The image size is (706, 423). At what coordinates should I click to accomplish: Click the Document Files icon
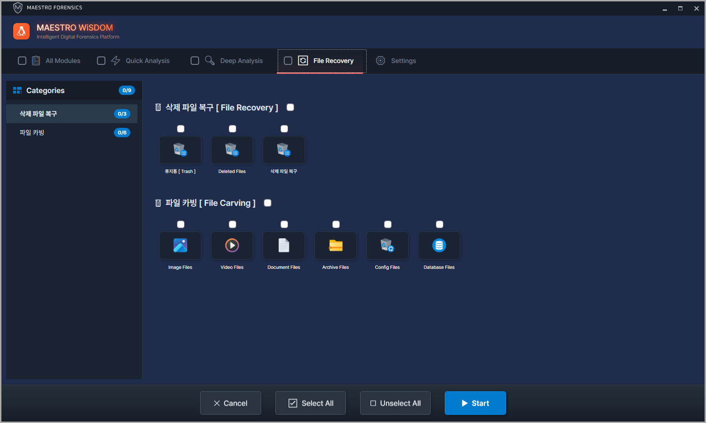click(x=284, y=245)
